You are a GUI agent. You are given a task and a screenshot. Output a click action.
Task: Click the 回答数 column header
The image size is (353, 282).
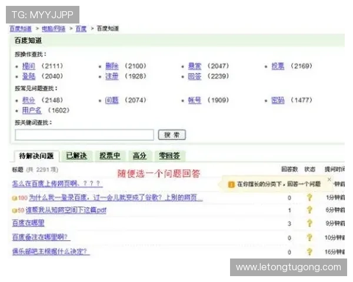point(289,169)
